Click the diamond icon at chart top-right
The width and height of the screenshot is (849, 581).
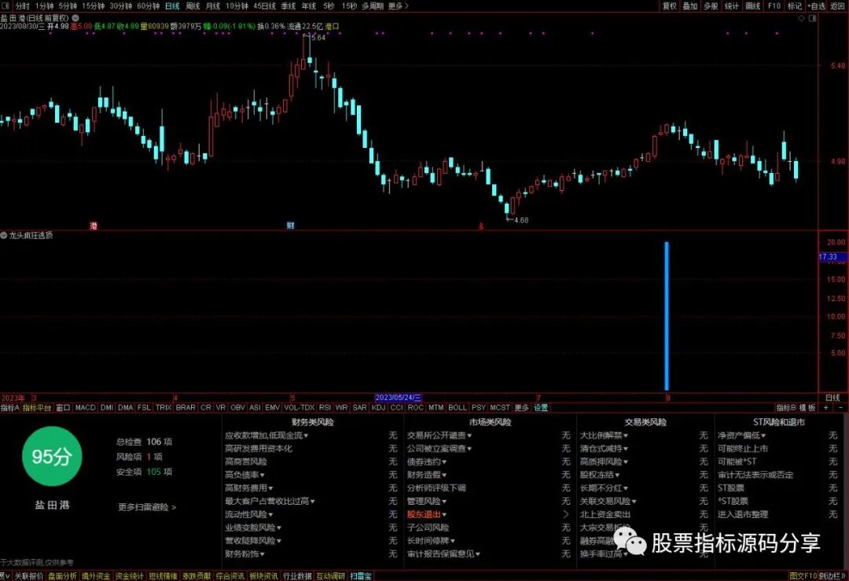(x=801, y=18)
